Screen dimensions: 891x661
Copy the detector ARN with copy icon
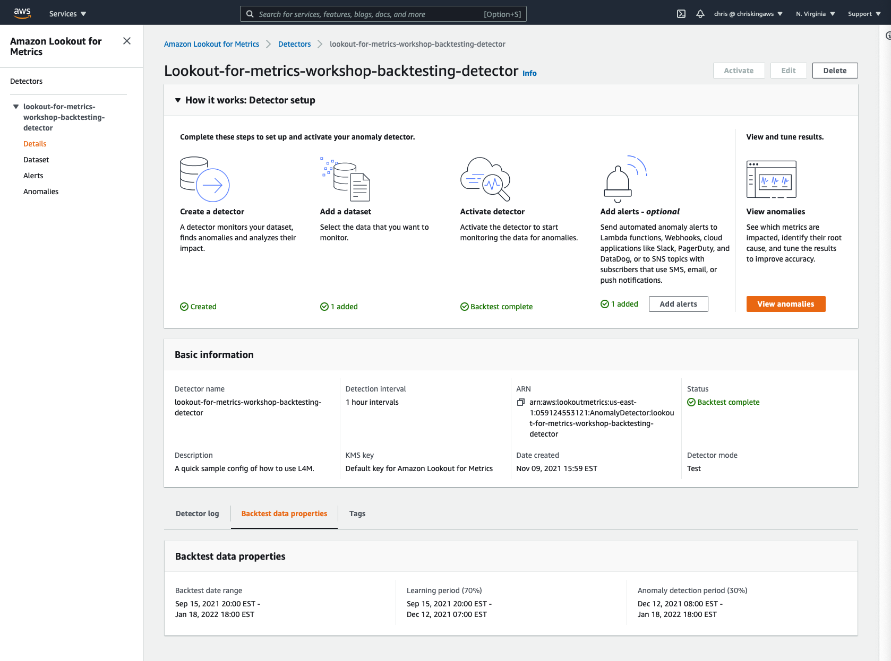[x=521, y=402]
